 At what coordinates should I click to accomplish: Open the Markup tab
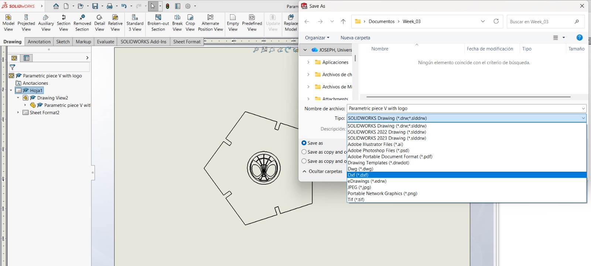click(83, 42)
